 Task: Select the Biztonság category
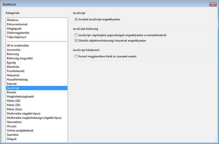point(37,54)
